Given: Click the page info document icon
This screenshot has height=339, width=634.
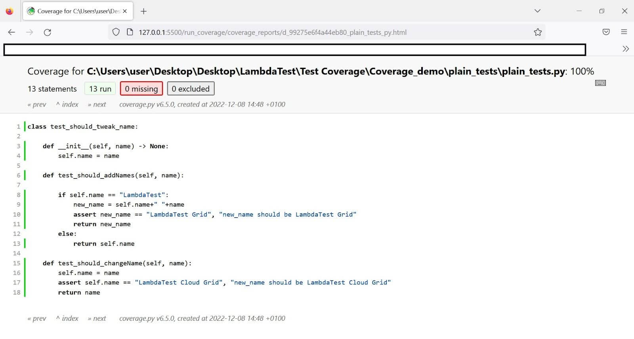Looking at the screenshot, I should click(x=130, y=32).
